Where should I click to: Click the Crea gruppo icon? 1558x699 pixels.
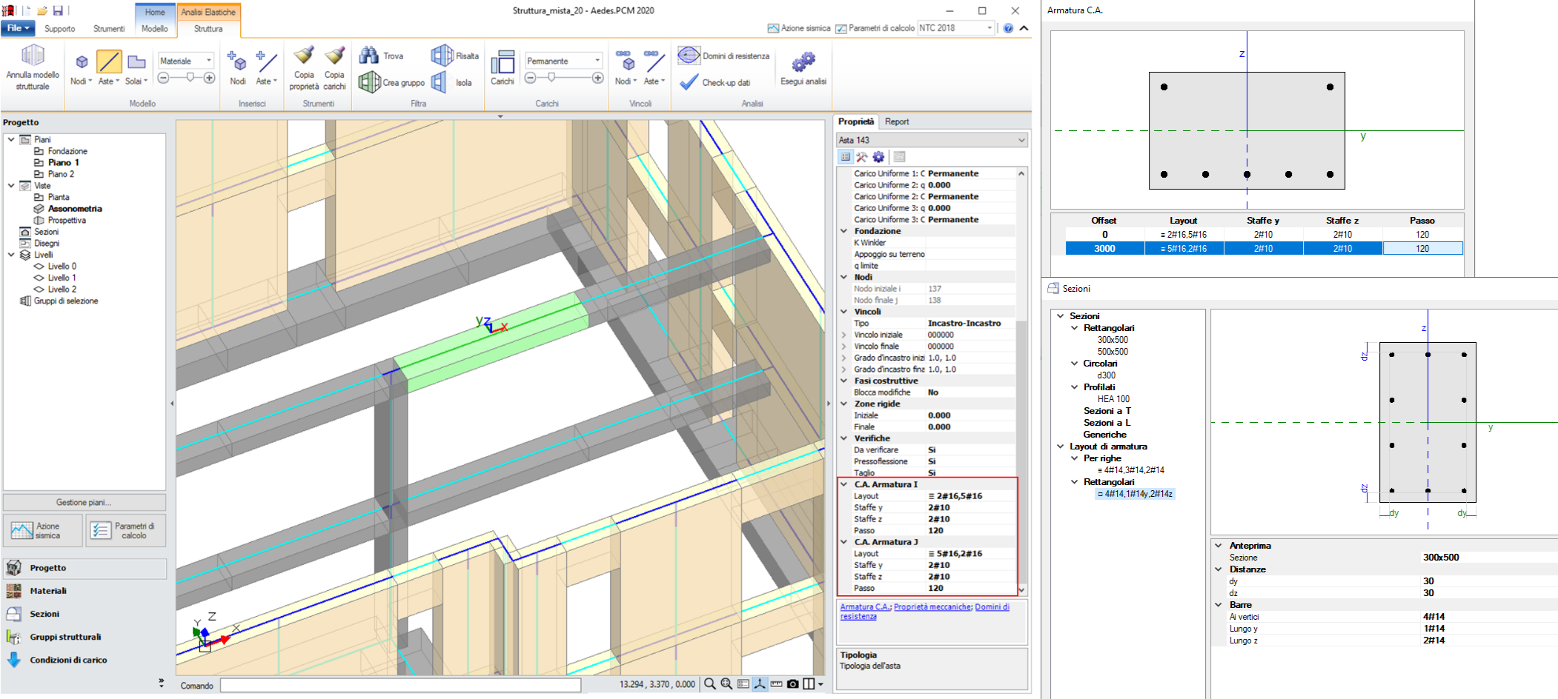369,82
